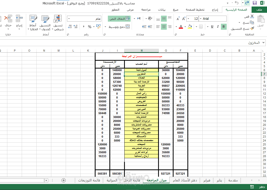Toggle Bold formatting (B)
Viewport: 267px width, 190px height.
224,26
